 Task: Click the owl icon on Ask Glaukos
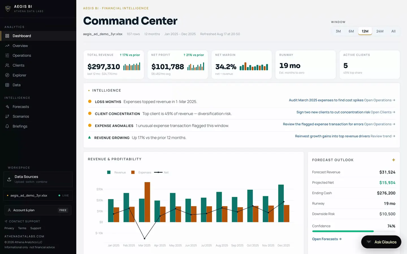tap(369, 242)
